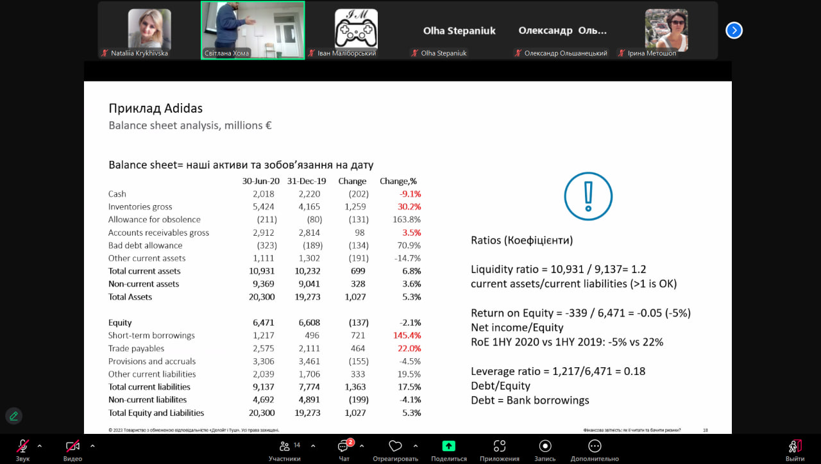
Task: Click the 'Provisions and accruals' row label
Action: click(152, 361)
